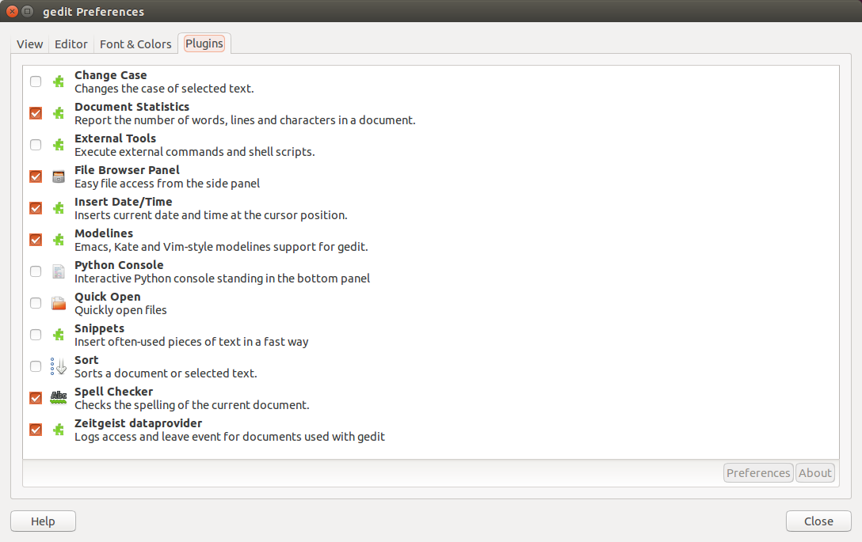Switch to the View tab
Image resolution: width=862 pixels, height=542 pixels.
coord(29,44)
